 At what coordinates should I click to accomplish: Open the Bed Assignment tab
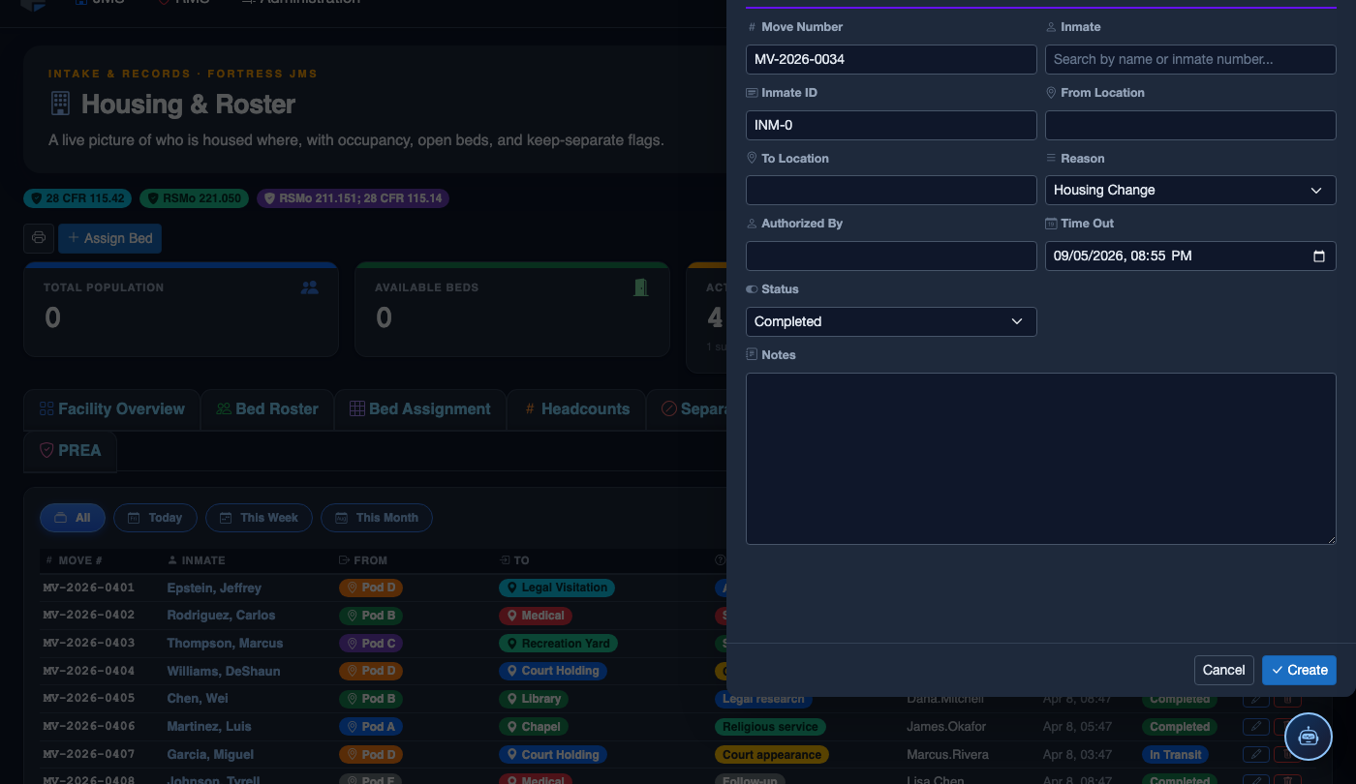tap(420, 409)
